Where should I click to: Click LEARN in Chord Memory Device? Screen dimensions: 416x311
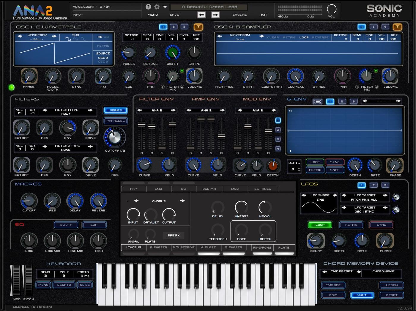pyautogui.click(x=392, y=285)
